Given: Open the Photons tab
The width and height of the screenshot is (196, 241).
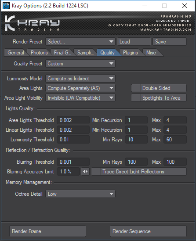Looking at the screenshot, I should (39, 53).
